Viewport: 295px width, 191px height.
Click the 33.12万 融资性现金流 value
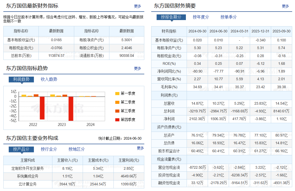tap(197, 183)
